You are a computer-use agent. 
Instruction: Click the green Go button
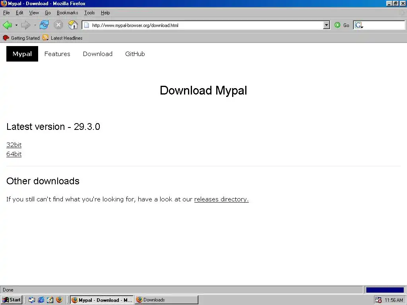pos(342,25)
